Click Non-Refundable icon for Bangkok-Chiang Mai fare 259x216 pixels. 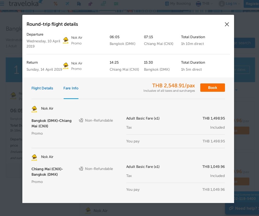81,120
